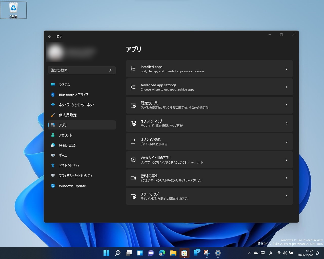Open Snipping Tool from the taskbar

207,253
